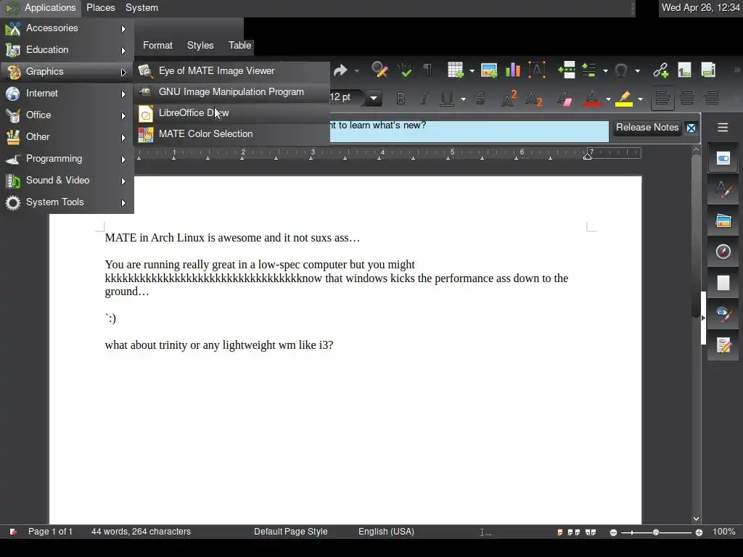This screenshot has height=557, width=743.
Task: Insert special character Omega icon
Action: coord(621,70)
